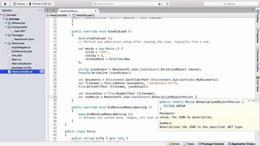
Task: Select ViewController.cs in the solution tree
Action: pos(22,71)
